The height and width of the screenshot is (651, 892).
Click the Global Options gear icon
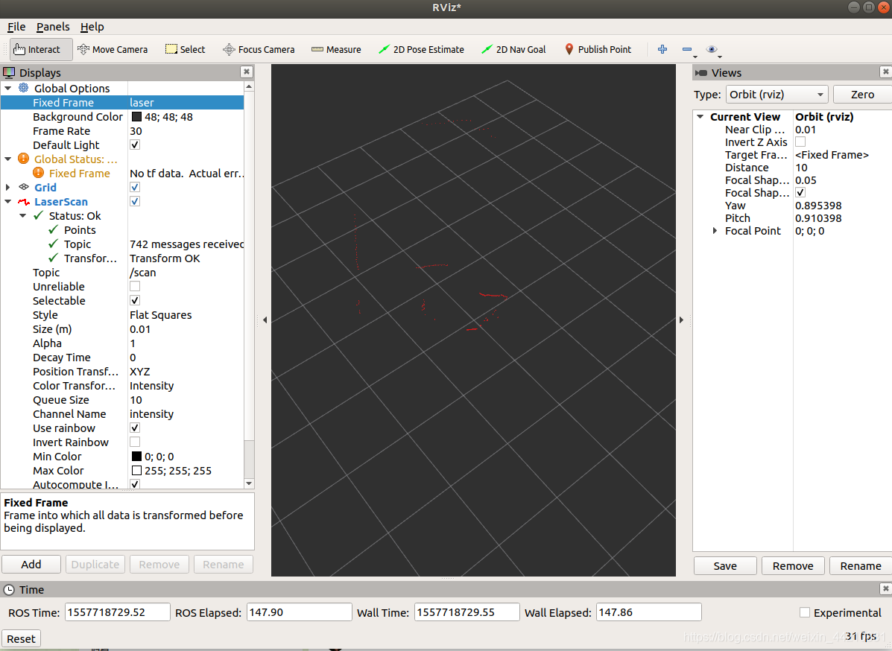[x=23, y=88]
